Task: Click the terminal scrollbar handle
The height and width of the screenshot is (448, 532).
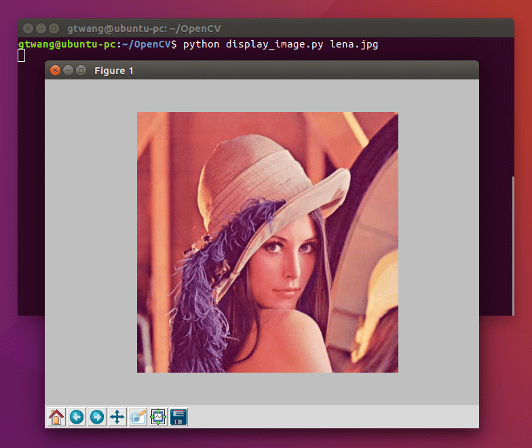Action: coord(513,246)
